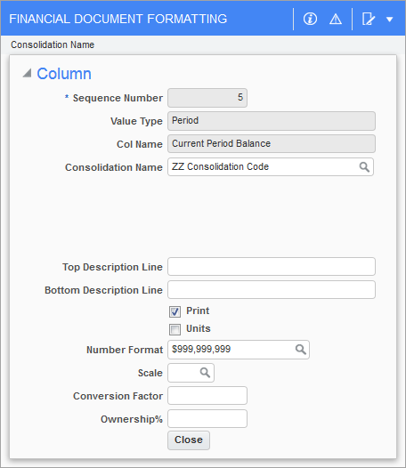
Task: Click into Bottom Description Line field
Action: point(272,289)
